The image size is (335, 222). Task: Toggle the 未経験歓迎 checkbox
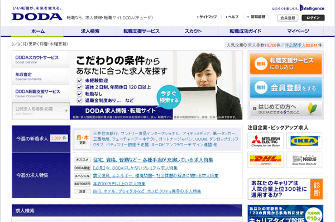click(79, 81)
